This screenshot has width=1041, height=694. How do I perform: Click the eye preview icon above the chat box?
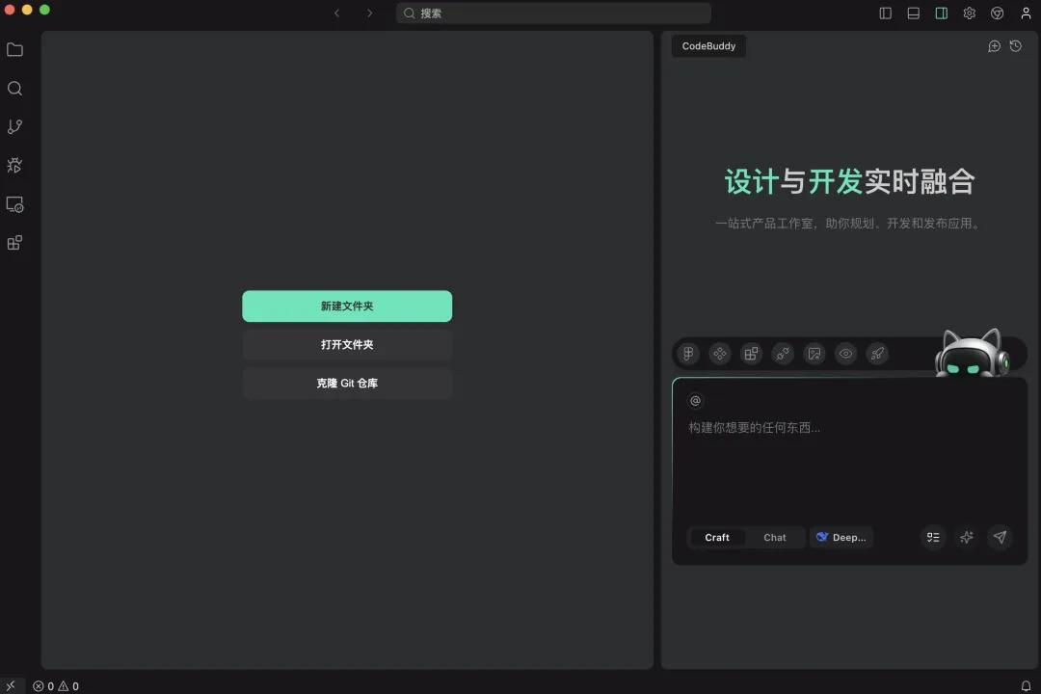pyautogui.click(x=845, y=354)
